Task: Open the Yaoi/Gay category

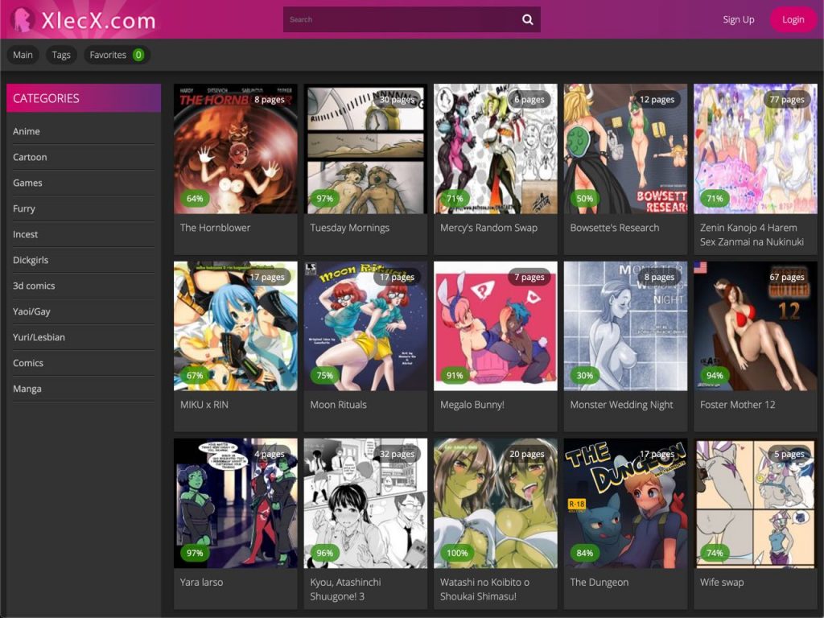Action: tap(31, 311)
